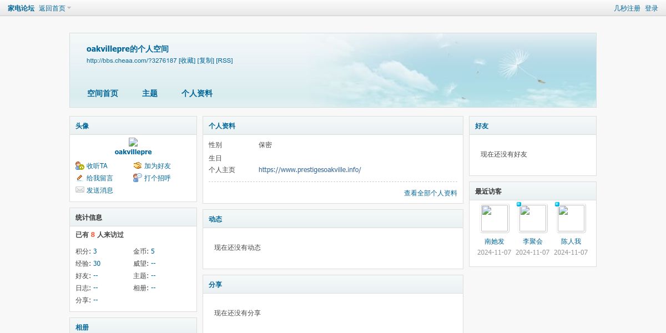Click visitor name 李聚会
This screenshot has width=666, height=333.
tap(533, 241)
